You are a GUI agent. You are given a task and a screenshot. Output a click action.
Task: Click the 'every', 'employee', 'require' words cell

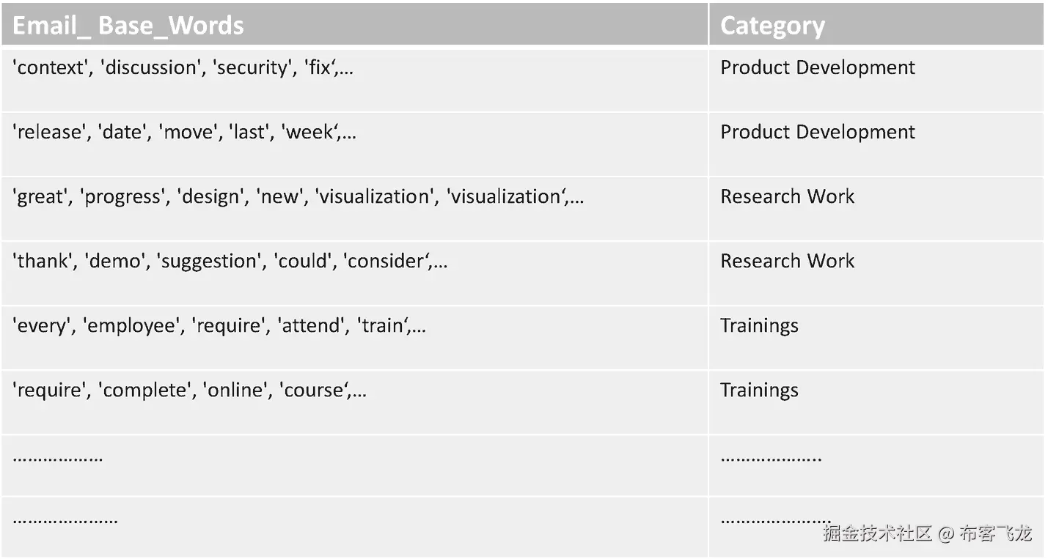(219, 326)
